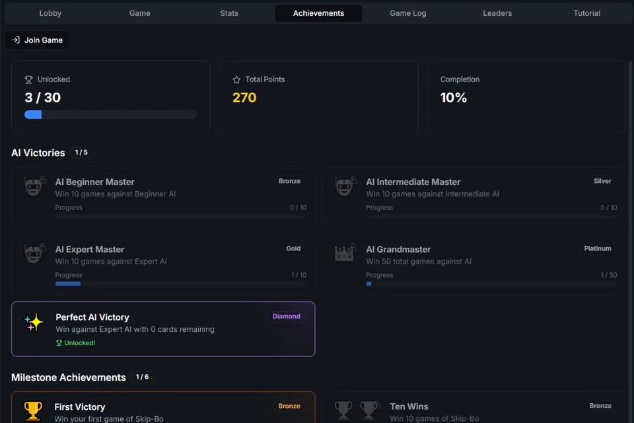Click the Unlocked achievements progress bar
The image size is (634, 423).
[x=110, y=114]
